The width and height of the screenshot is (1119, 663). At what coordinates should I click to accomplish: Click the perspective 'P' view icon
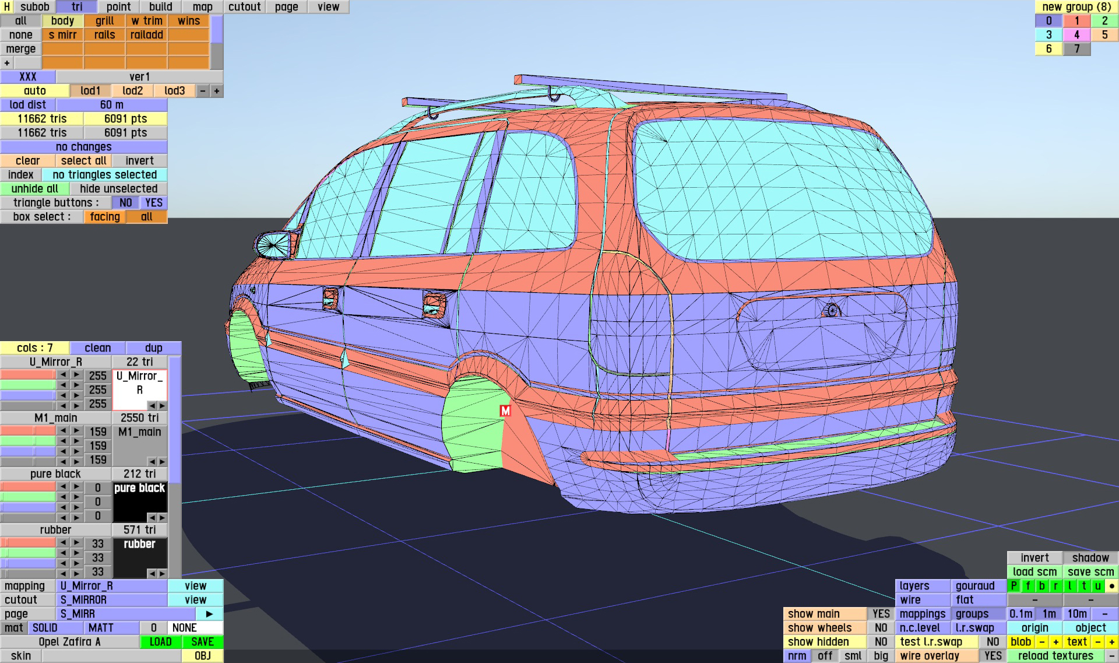click(1014, 586)
